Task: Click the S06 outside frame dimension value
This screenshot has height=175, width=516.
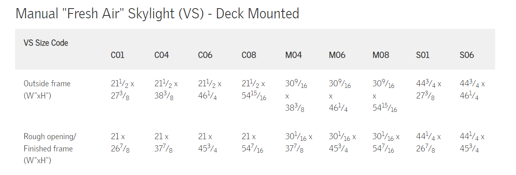Action: click(472, 90)
